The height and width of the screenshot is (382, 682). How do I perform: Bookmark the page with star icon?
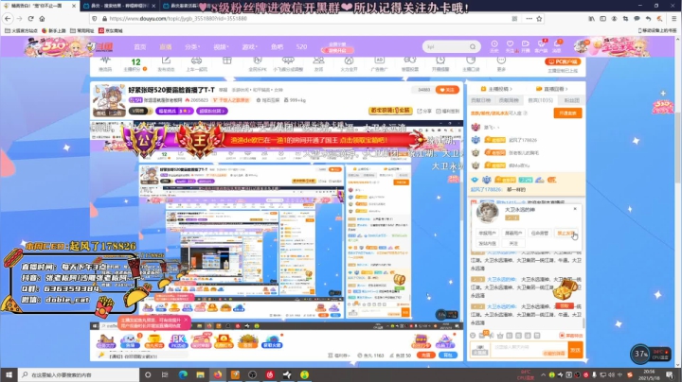[x=539, y=19]
